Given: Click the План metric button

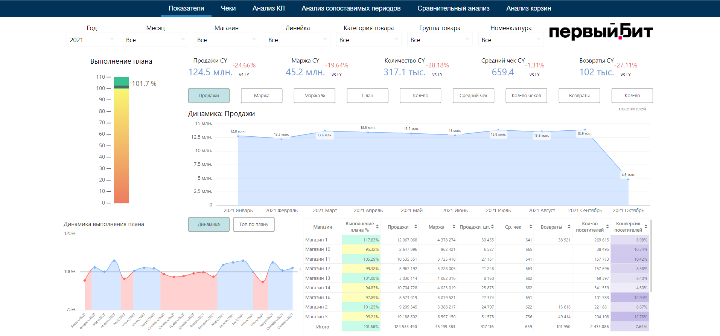Looking at the screenshot, I should tap(368, 95).
